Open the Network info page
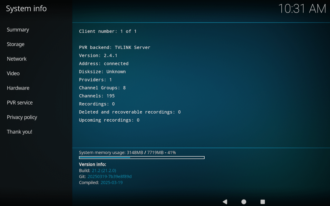 click(x=17, y=59)
